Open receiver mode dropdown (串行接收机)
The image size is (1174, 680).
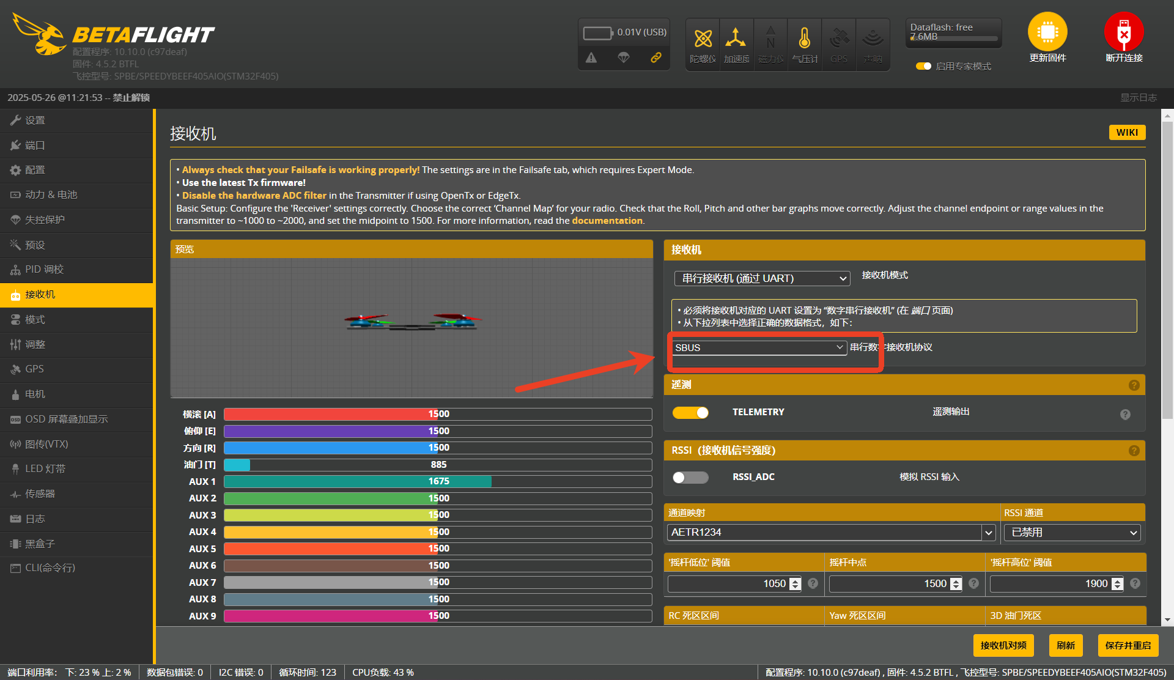(762, 278)
